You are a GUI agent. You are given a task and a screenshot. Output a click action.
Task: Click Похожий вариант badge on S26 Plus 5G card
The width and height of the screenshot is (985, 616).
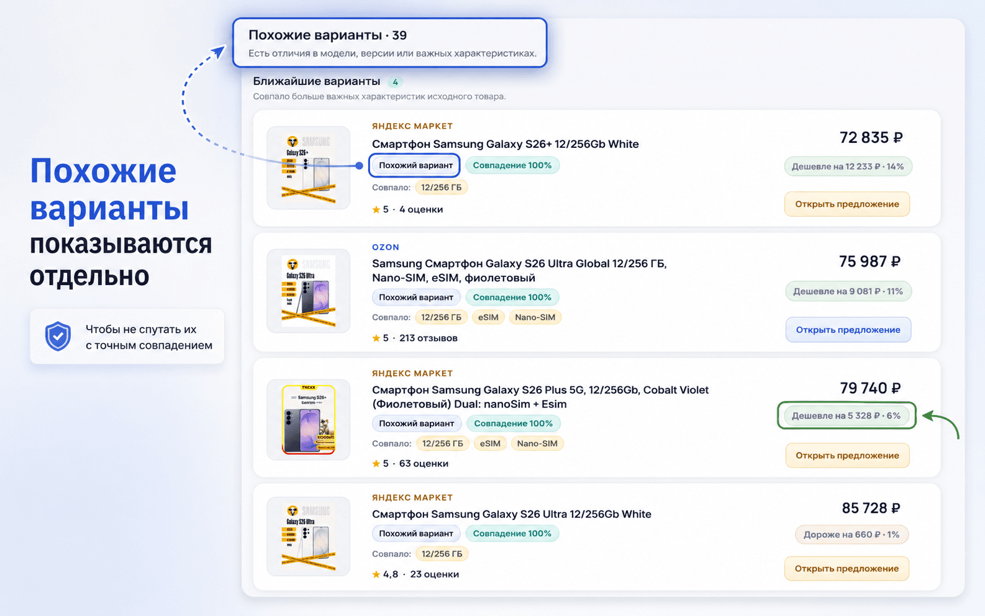point(417,423)
